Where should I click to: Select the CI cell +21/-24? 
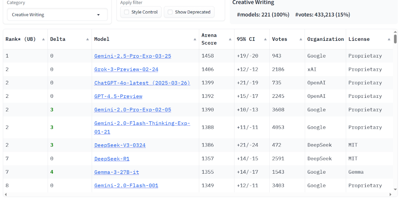247,145
